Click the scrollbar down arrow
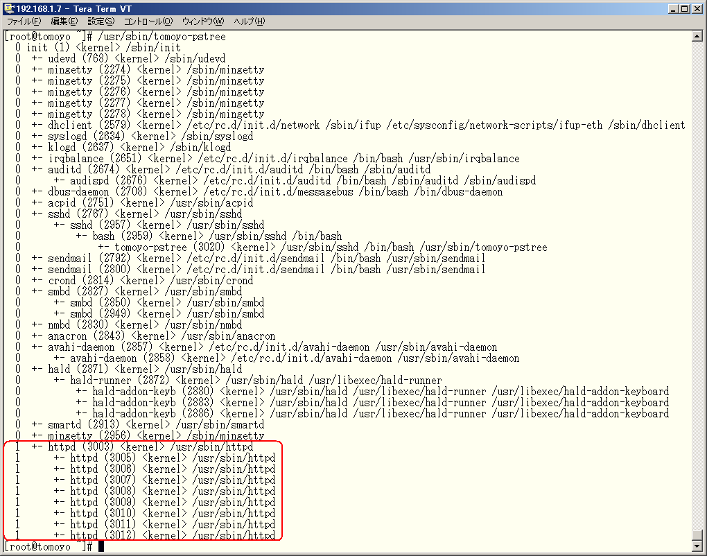 (x=697, y=546)
